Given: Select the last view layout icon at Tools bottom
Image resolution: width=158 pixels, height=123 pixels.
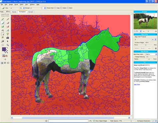Looking at the screenshot, I should [x=8, y=63].
